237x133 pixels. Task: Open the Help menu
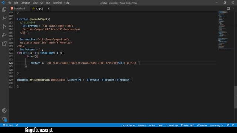click(x=67, y=3)
